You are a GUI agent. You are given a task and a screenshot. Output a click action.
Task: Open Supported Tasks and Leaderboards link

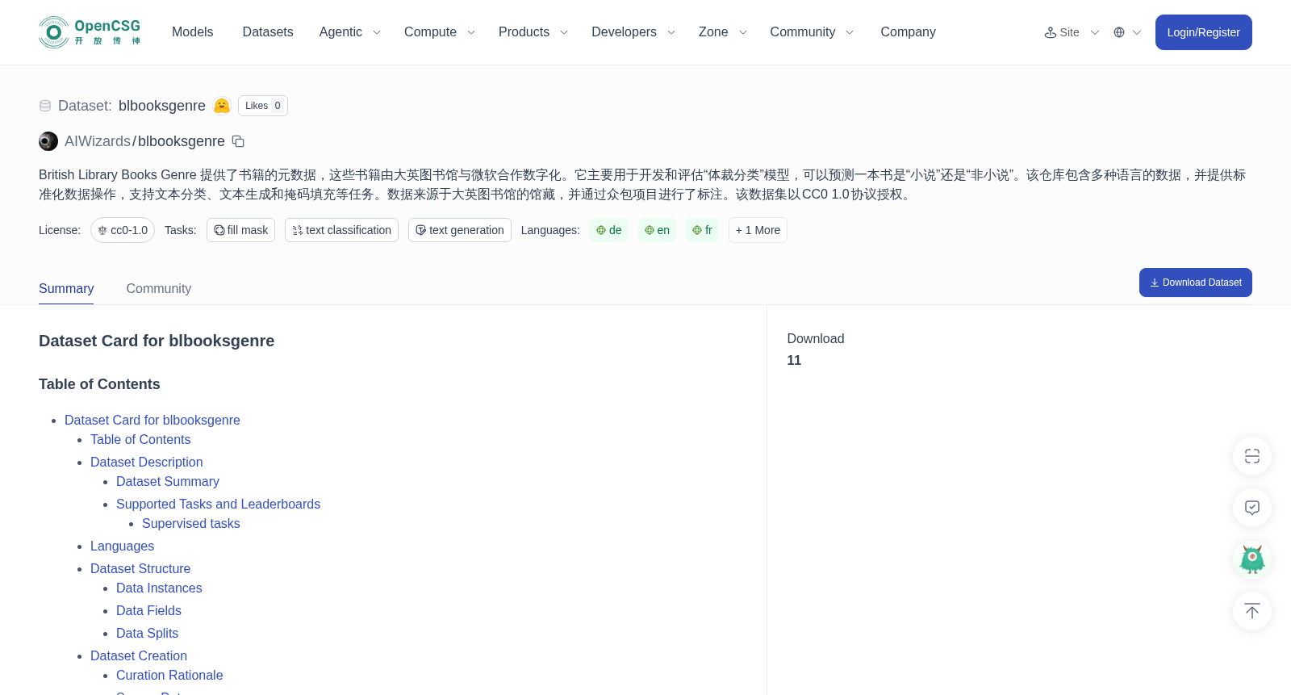coord(218,504)
